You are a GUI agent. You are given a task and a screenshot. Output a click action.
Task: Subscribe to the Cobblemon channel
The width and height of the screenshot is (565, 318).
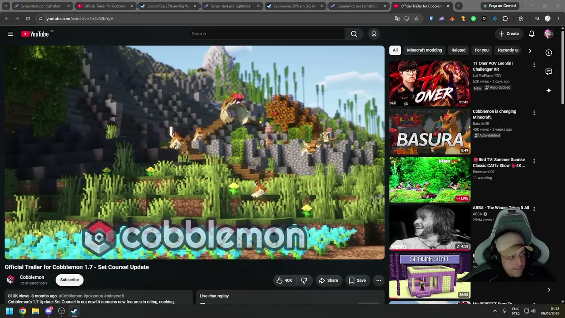click(x=69, y=280)
